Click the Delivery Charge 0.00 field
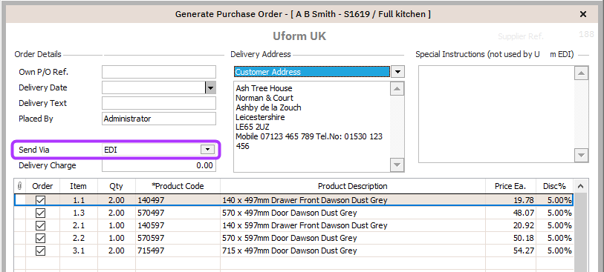The width and height of the screenshot is (604, 272). pos(159,165)
